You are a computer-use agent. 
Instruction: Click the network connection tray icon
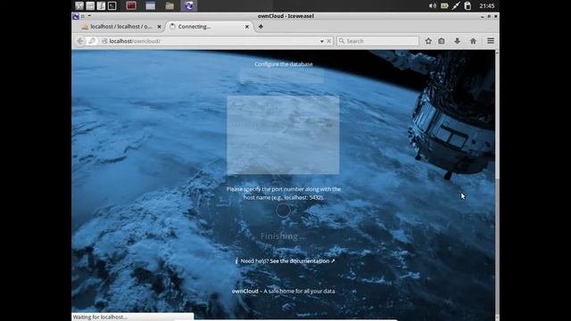[456, 6]
